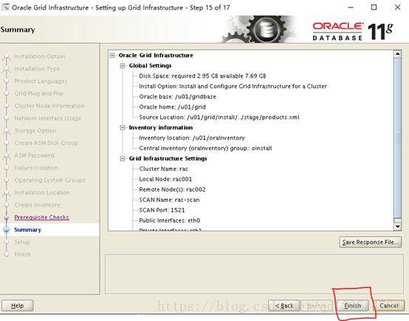Viewport: 409px width, 321px height.
Task: Click the summary scrollbar up arrow
Action: coord(397,54)
